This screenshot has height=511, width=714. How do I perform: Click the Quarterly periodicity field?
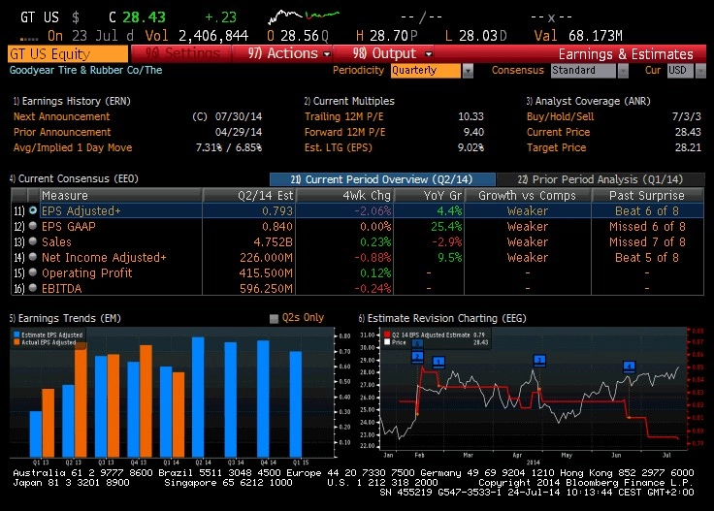(x=426, y=71)
